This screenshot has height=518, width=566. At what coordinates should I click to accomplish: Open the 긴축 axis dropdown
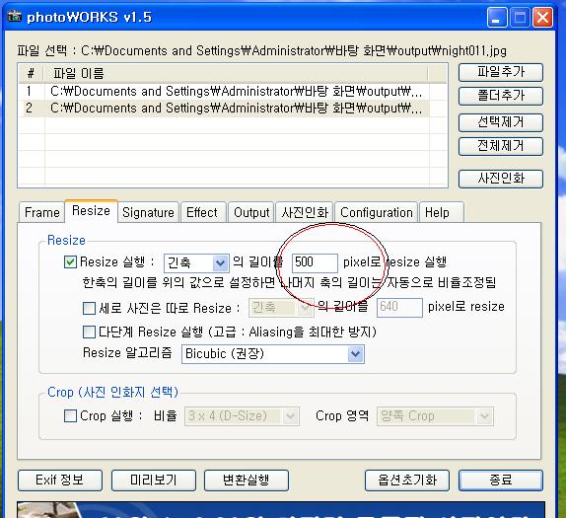(x=196, y=263)
